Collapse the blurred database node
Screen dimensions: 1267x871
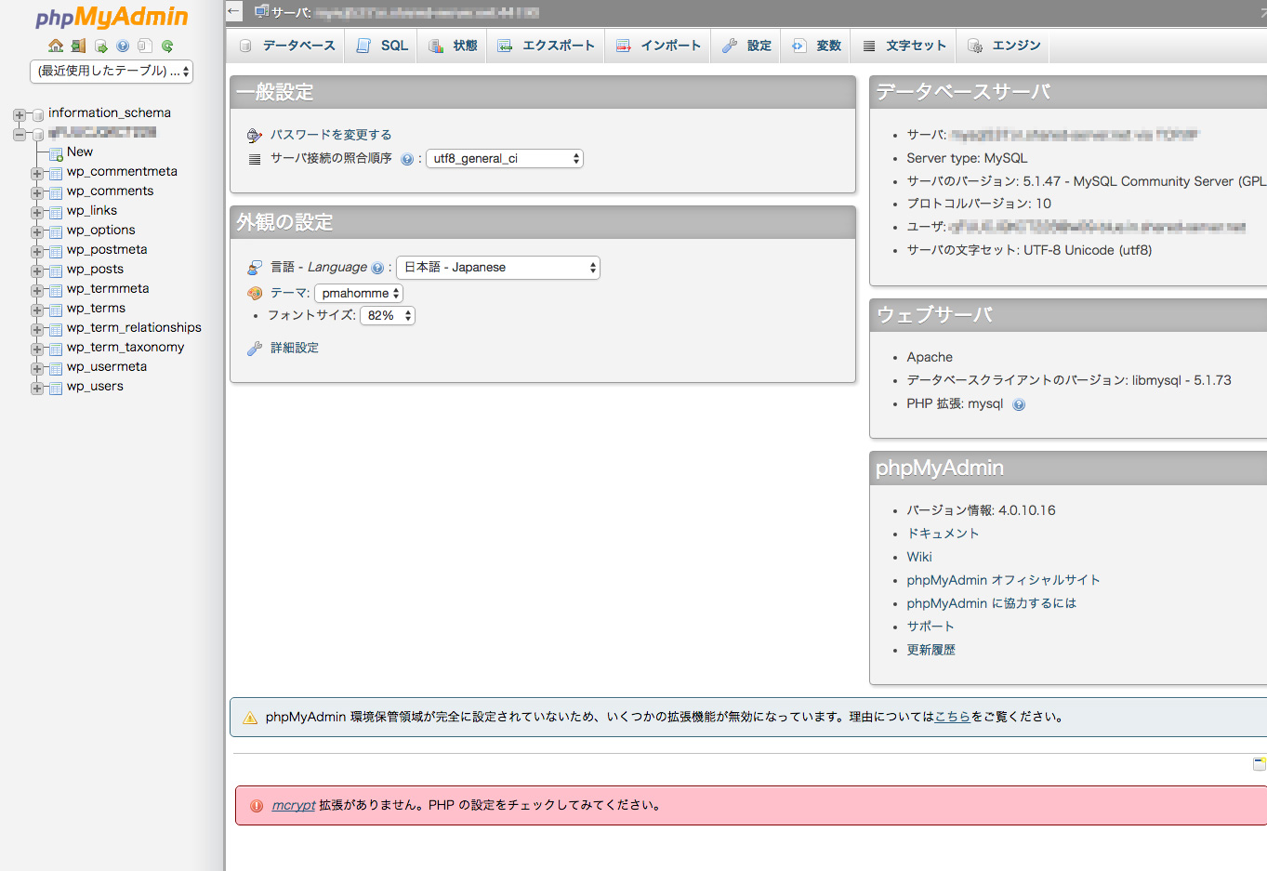[x=19, y=135]
